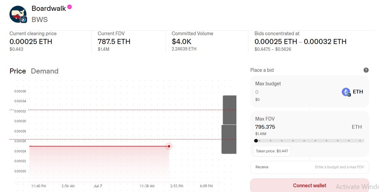
Task: Click the Connect wallet button
Action: click(310, 185)
